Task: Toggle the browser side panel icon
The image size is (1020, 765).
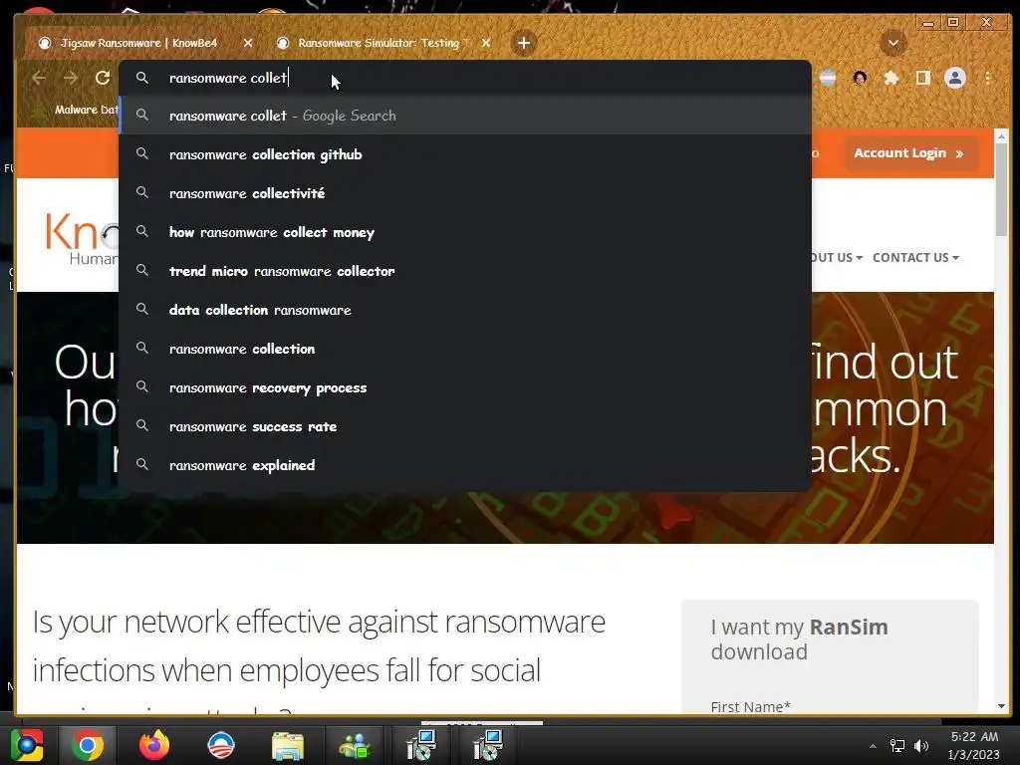Action: [922, 78]
